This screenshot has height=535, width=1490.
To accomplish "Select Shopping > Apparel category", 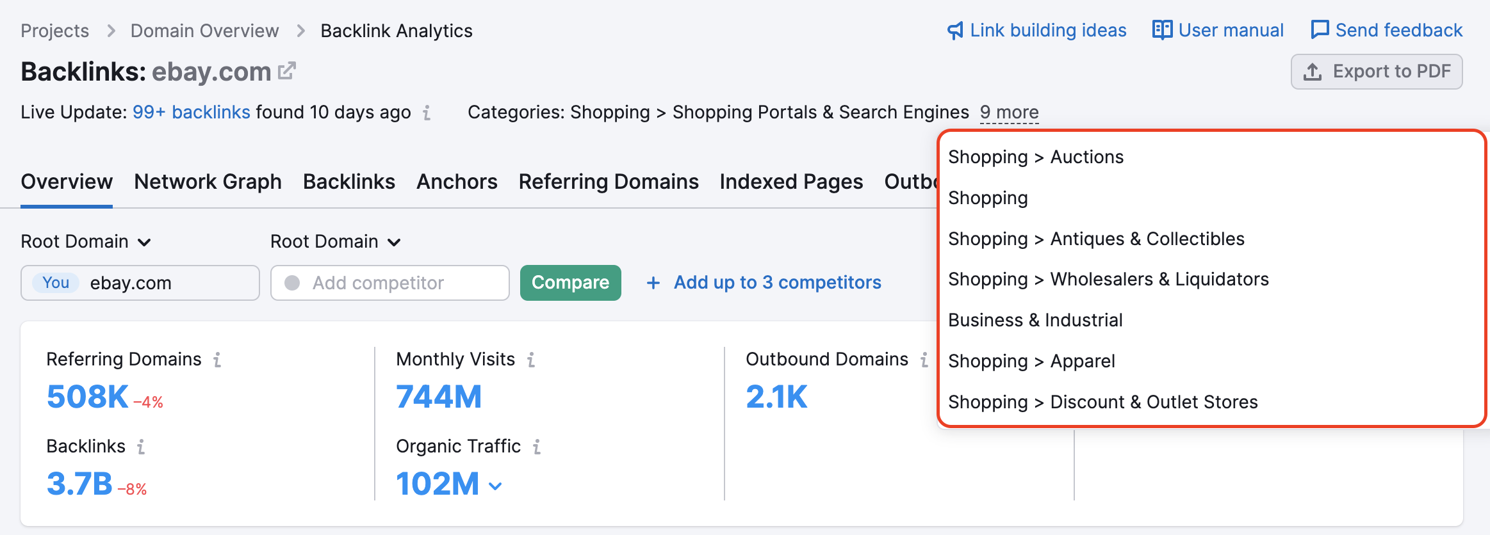I will 1031,362.
